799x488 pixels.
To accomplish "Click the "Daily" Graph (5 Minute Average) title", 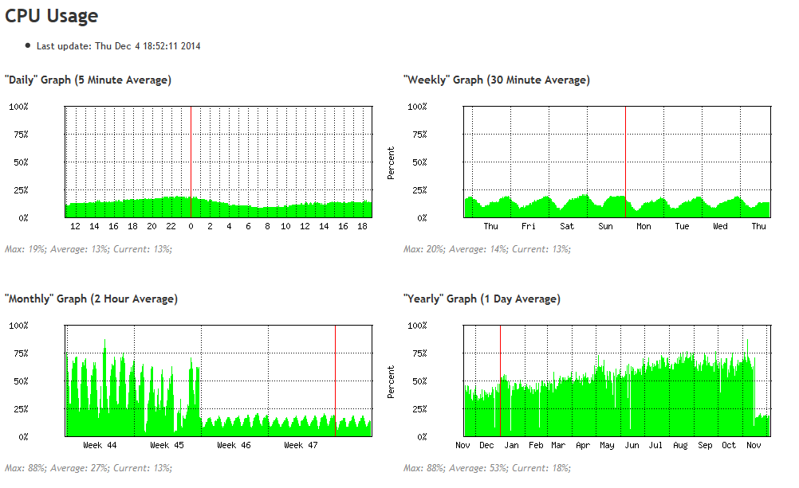I will [89, 80].
